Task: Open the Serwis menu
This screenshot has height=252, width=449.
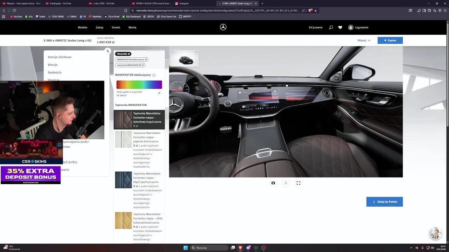Action: [116, 27]
